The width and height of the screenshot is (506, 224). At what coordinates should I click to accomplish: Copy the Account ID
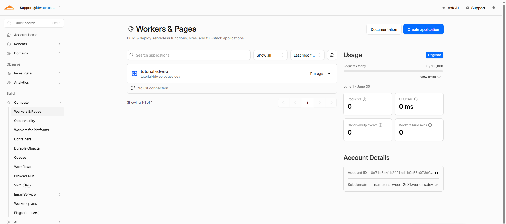(437, 173)
